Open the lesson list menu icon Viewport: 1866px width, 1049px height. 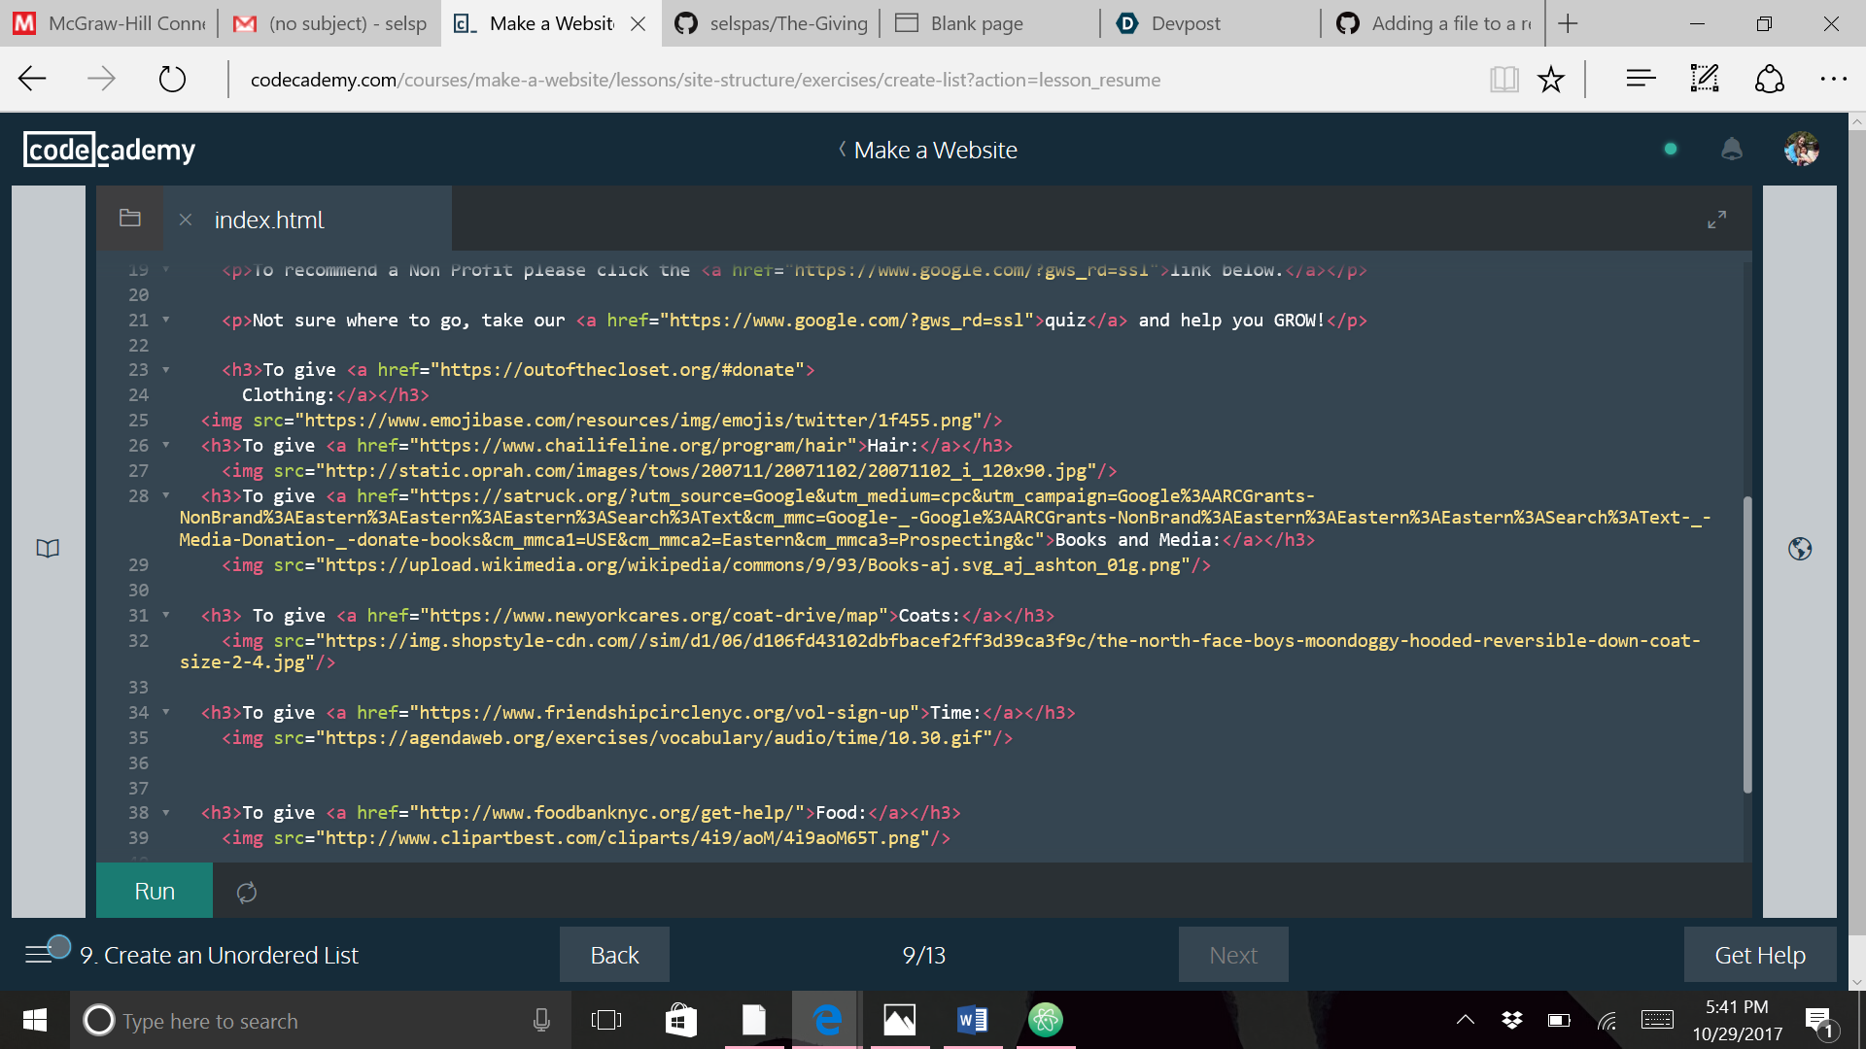coord(39,954)
